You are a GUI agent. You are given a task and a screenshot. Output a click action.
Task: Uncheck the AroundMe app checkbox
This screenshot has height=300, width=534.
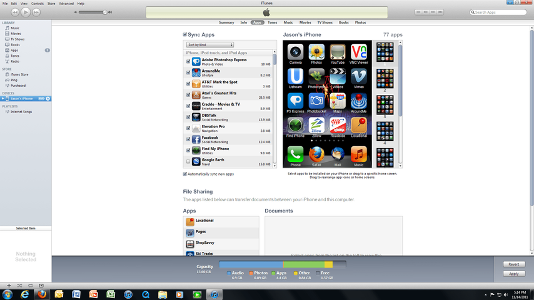188,72
